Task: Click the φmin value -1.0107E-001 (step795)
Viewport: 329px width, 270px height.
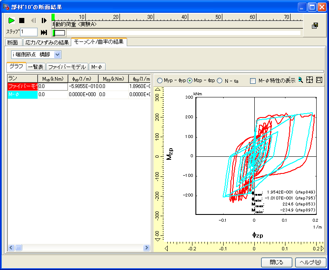Action: (290, 198)
